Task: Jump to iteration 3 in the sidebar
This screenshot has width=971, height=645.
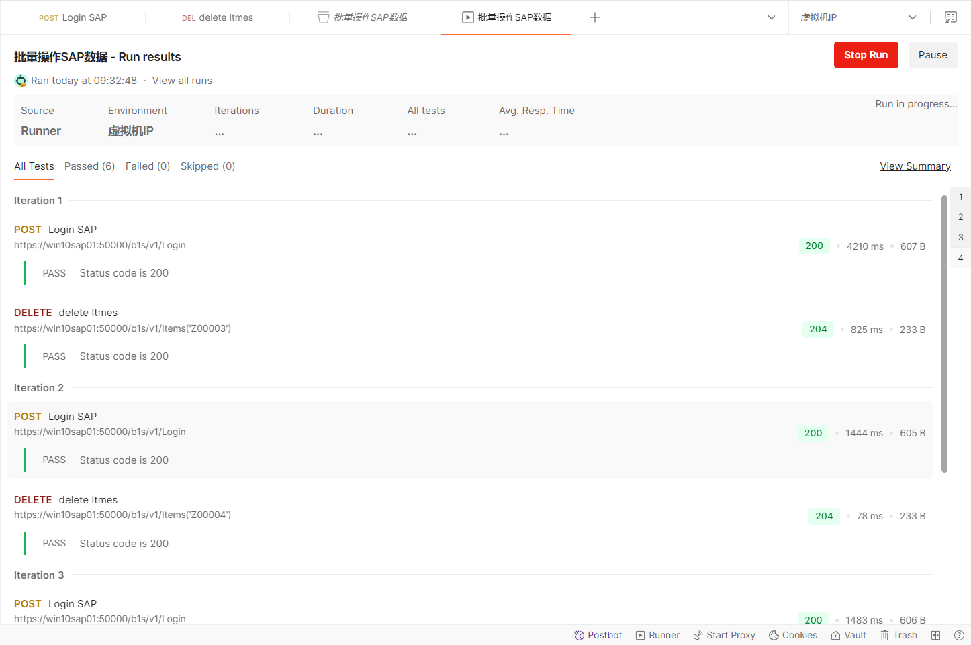Action: click(960, 237)
